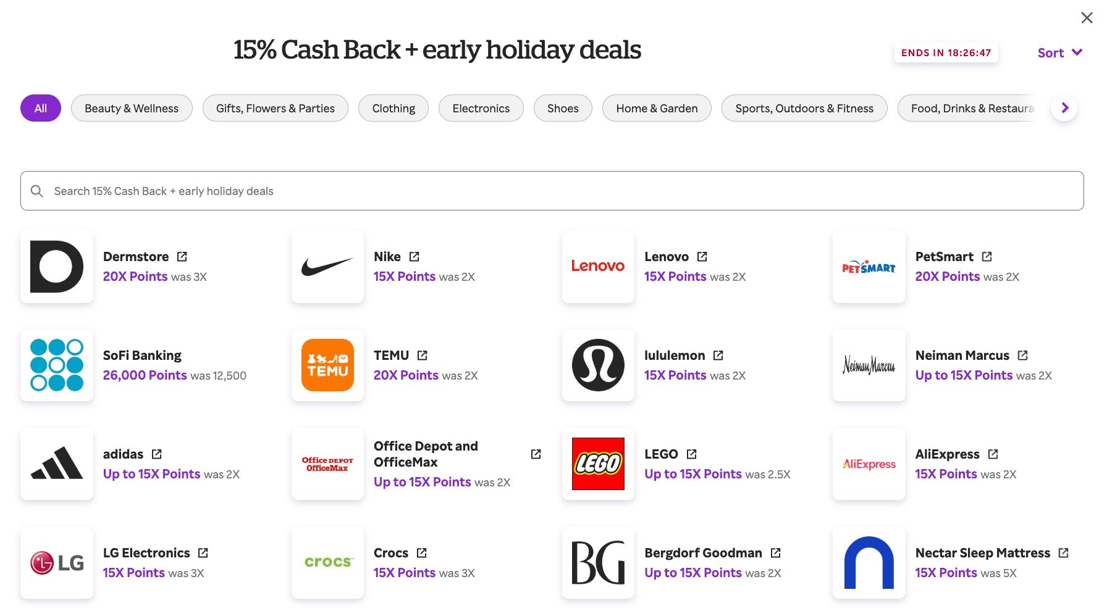Select the All category filter

tap(41, 109)
